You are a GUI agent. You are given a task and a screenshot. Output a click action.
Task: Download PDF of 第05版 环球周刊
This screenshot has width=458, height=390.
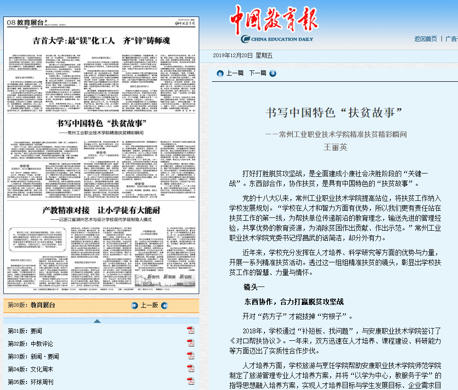(x=191, y=381)
